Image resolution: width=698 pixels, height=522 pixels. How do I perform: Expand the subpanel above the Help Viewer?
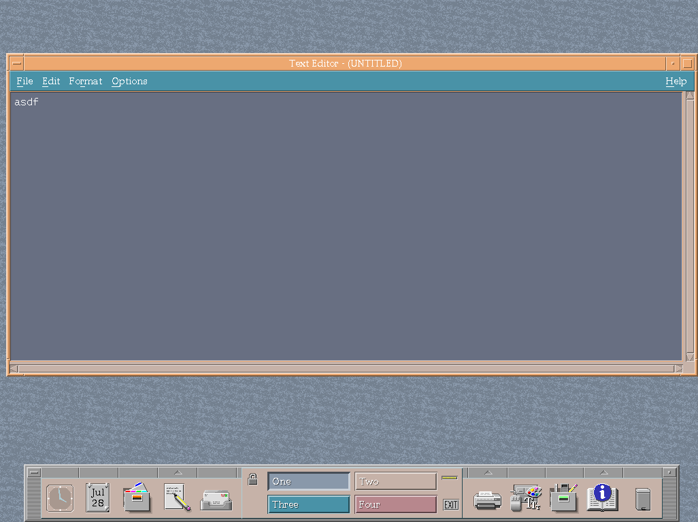point(603,472)
